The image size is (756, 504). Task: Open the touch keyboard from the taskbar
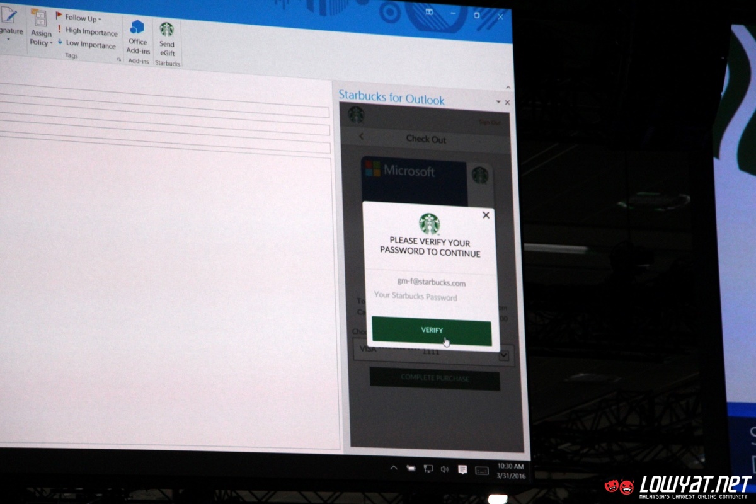coord(481,470)
